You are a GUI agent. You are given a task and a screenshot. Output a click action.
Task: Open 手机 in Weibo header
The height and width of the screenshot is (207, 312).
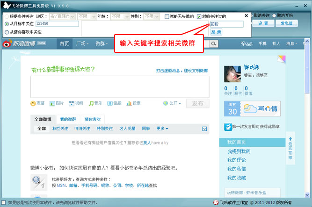coord(262,43)
